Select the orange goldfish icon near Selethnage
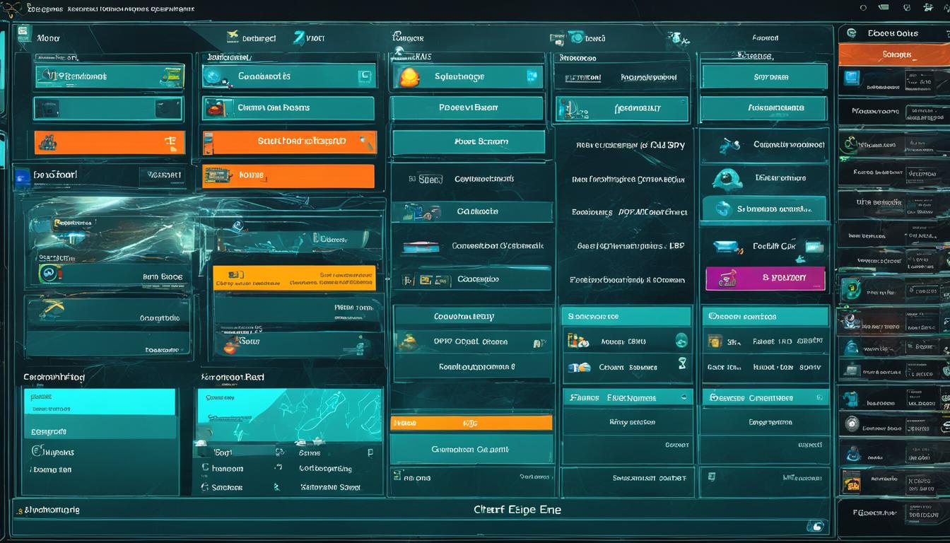The image size is (950, 543). 409,76
